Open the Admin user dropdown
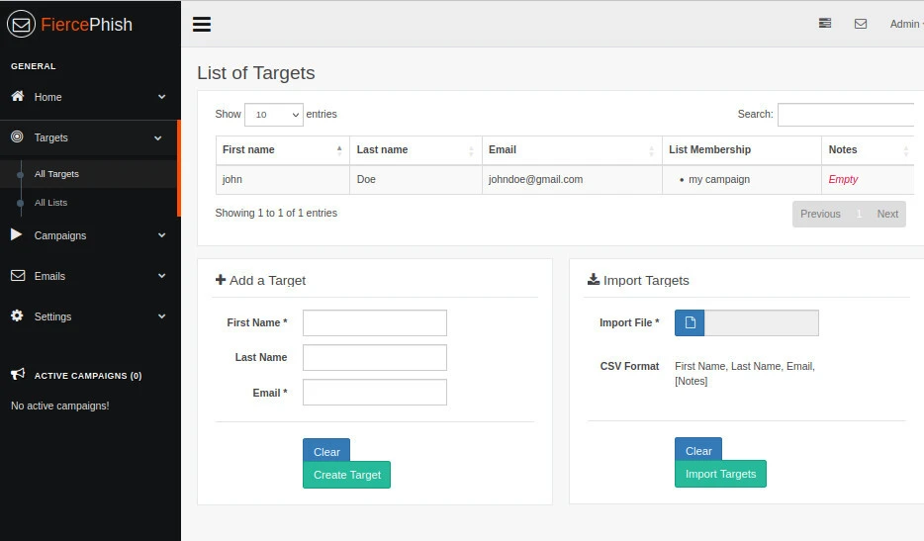Viewport: 924px width, 541px height. [x=905, y=24]
